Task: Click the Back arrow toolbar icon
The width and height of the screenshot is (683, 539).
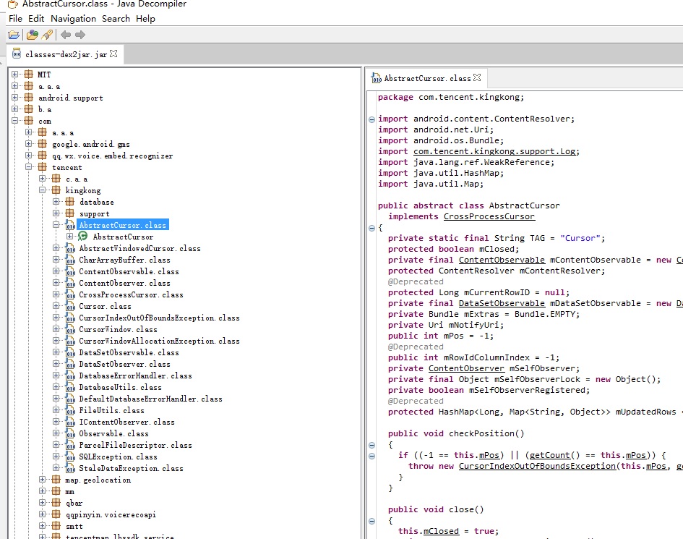Action: (x=66, y=35)
